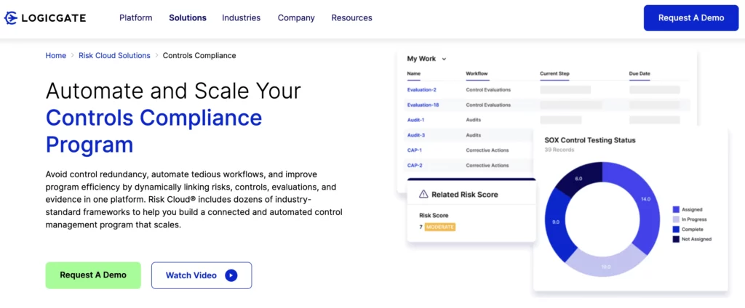Click the blue Request A Demo header button
The height and width of the screenshot is (308, 745).
[691, 18]
